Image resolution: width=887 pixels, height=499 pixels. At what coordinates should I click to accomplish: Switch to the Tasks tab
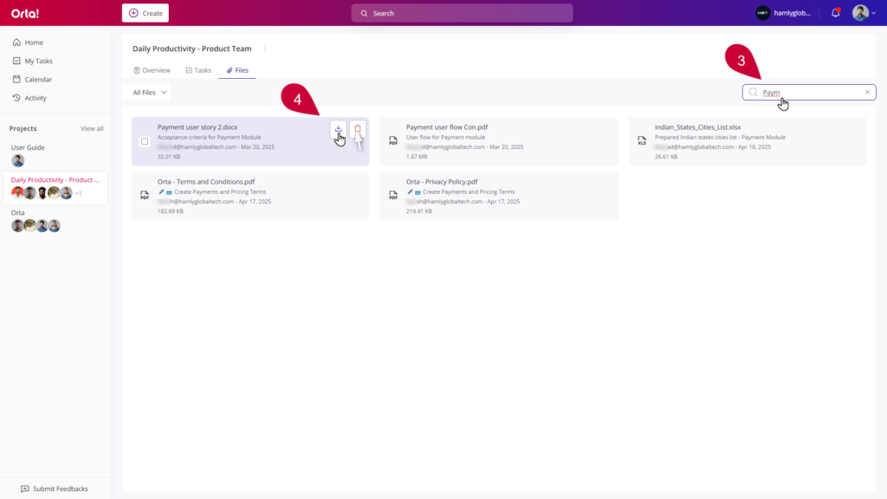(198, 70)
